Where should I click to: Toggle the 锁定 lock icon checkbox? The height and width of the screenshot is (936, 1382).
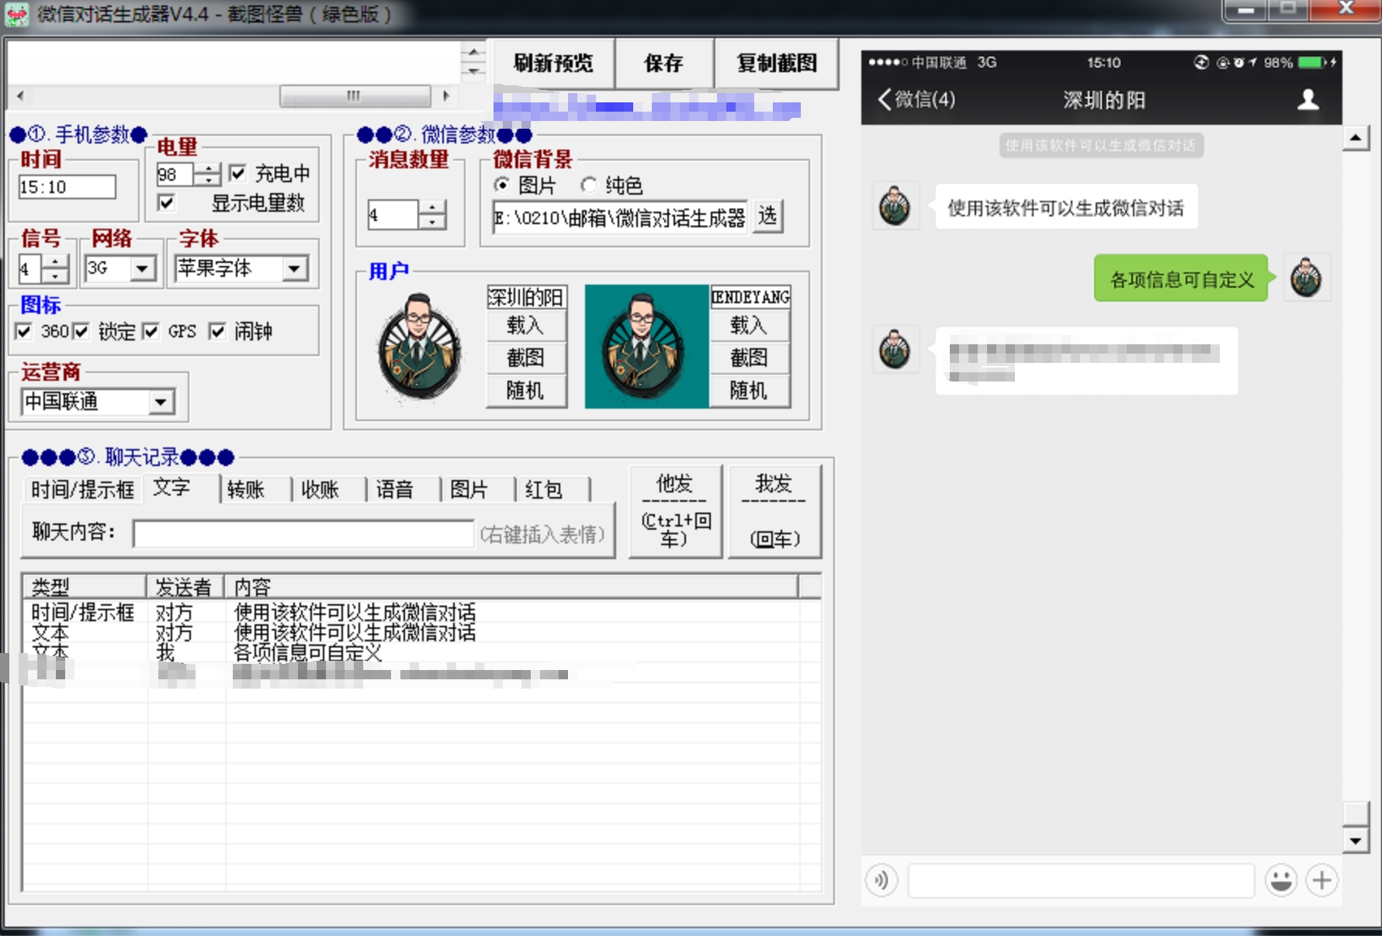81,332
